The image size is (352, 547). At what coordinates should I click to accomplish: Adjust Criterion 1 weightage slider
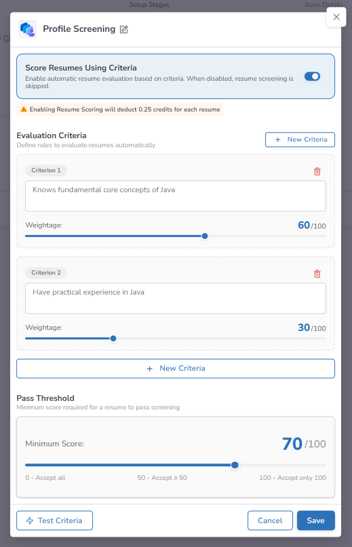tap(205, 235)
